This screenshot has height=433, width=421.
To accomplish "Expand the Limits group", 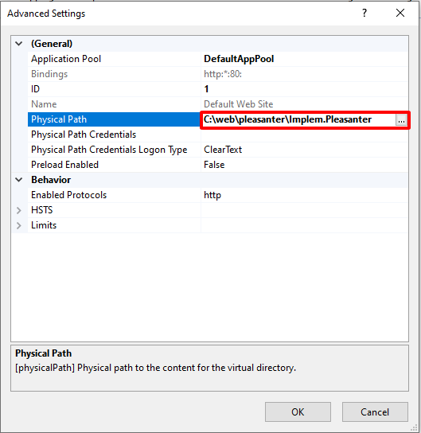I will click(19, 225).
